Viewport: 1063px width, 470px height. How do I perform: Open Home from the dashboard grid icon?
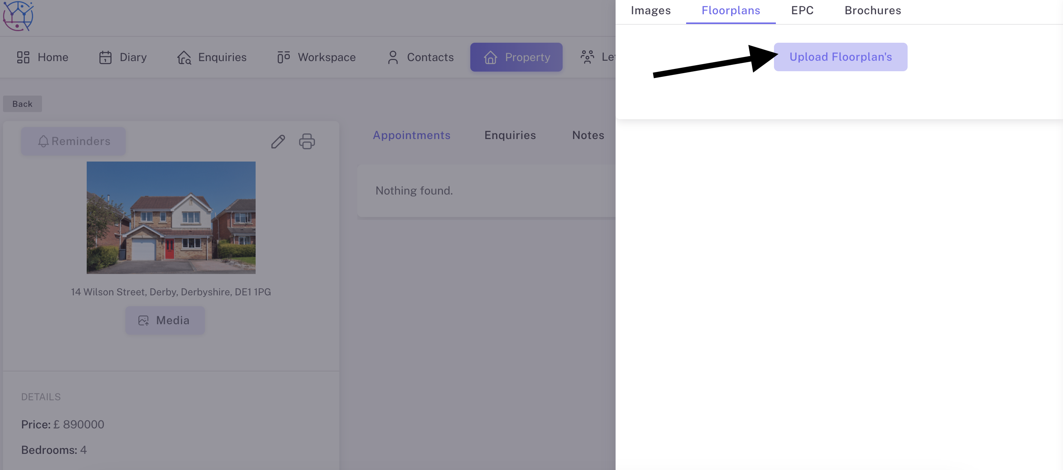23,57
